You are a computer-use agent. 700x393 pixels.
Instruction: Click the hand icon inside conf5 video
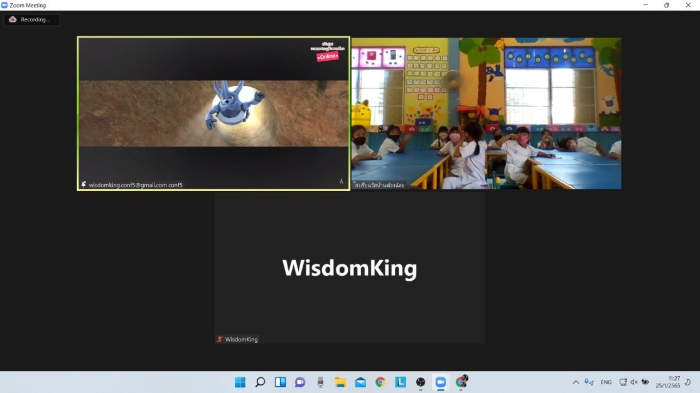[341, 181]
